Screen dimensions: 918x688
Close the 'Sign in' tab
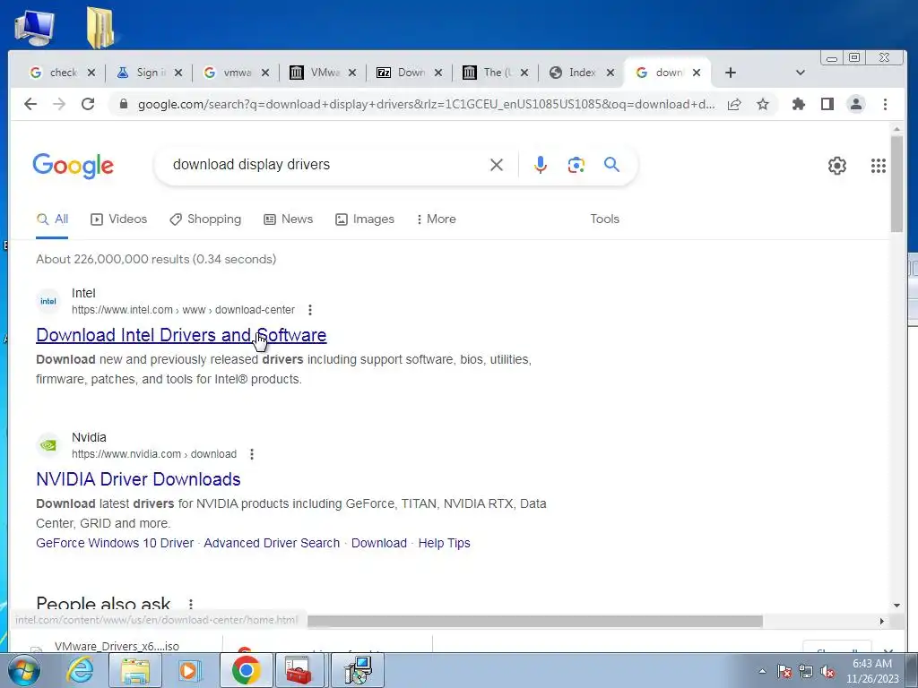(x=178, y=73)
